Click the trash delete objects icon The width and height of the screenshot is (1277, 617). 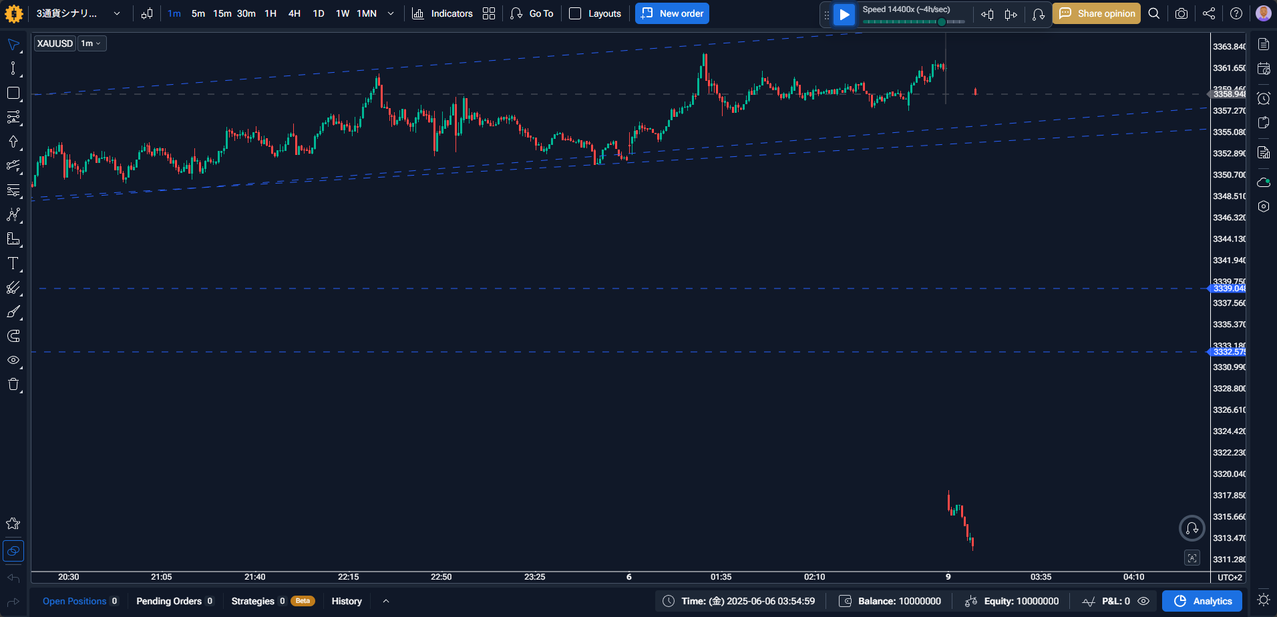pos(13,384)
